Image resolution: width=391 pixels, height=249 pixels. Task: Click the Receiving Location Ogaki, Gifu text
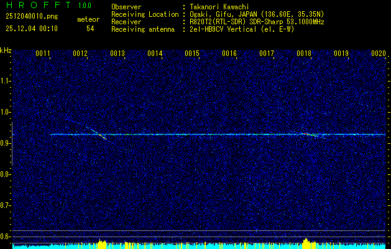257,14
